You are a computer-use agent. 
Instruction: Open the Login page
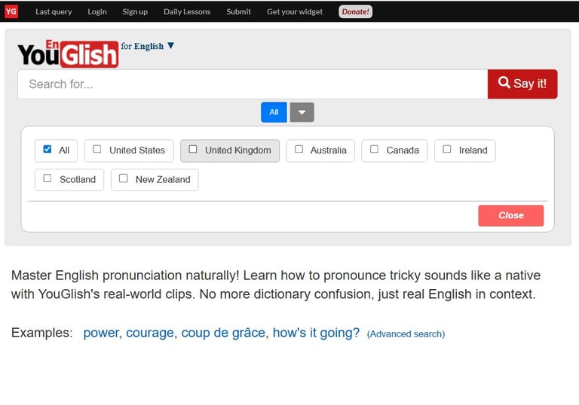tap(97, 12)
